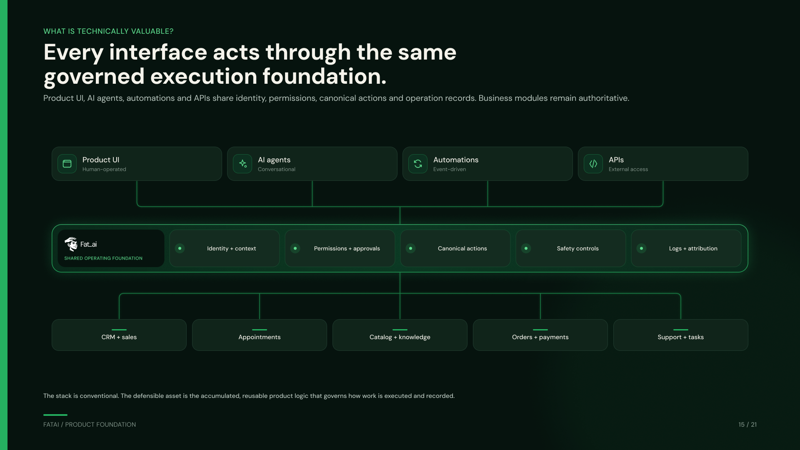Select the Product UI card title

click(x=101, y=160)
